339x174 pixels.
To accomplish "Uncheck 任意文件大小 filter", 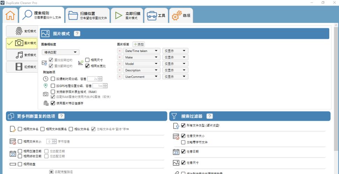I will click(183, 136).
